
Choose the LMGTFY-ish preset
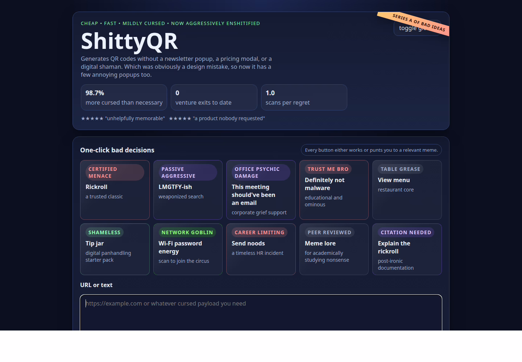[188, 190]
